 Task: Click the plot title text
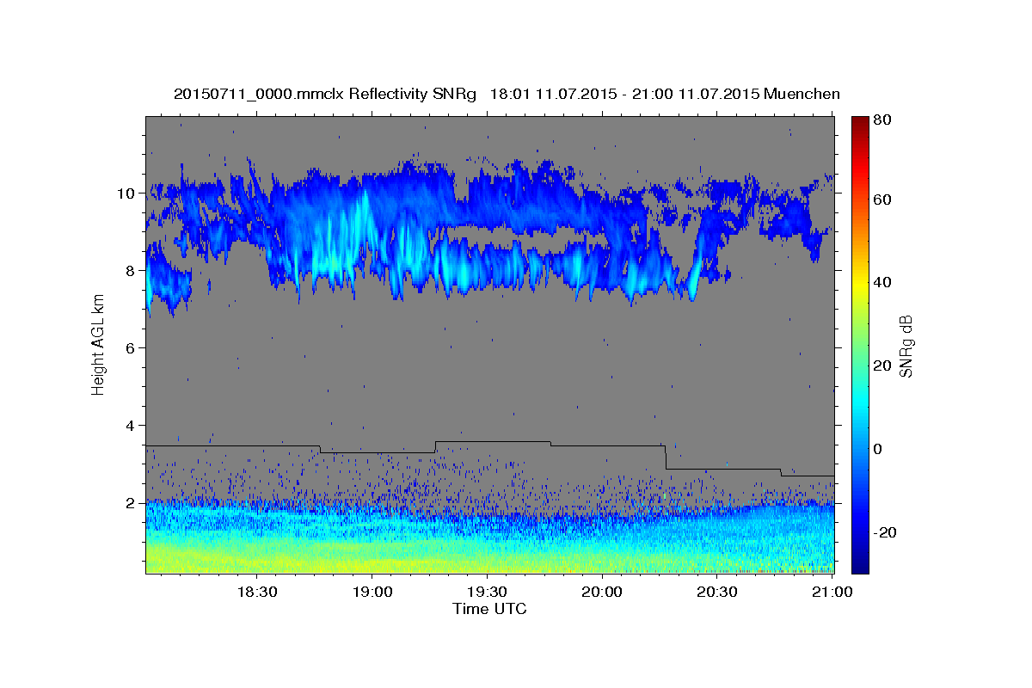507,94
